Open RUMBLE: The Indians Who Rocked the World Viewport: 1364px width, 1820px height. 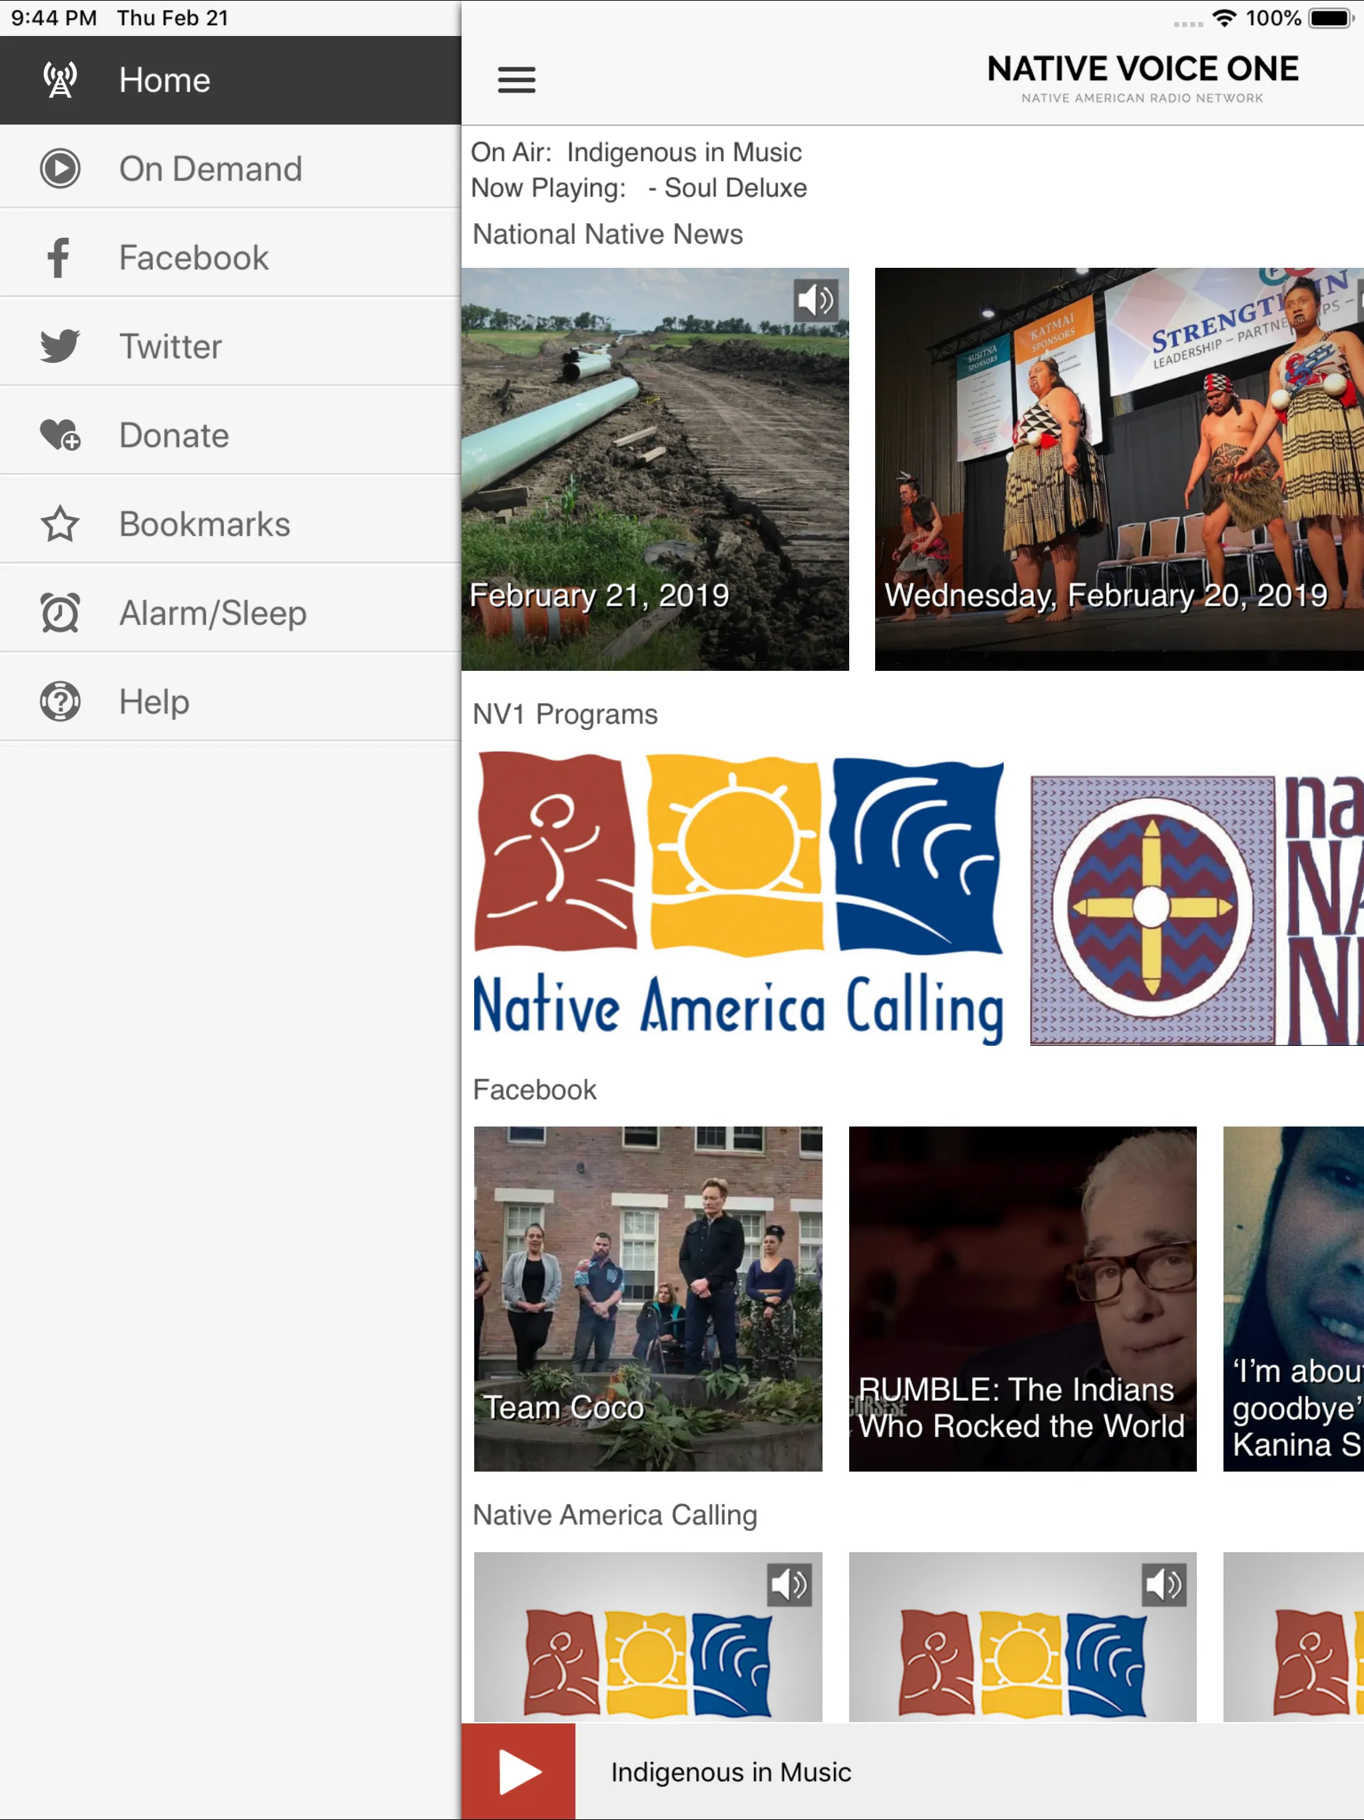click(x=1022, y=1299)
